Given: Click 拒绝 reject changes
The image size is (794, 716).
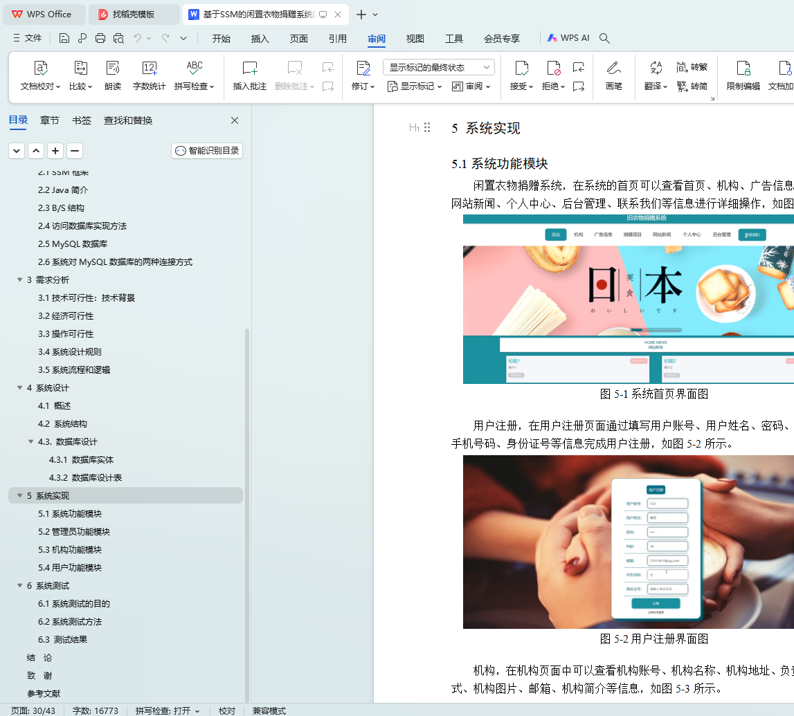Looking at the screenshot, I should (553, 76).
